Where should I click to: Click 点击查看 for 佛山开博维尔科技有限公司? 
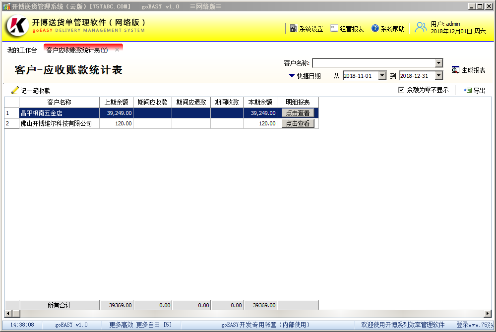tap(298, 124)
